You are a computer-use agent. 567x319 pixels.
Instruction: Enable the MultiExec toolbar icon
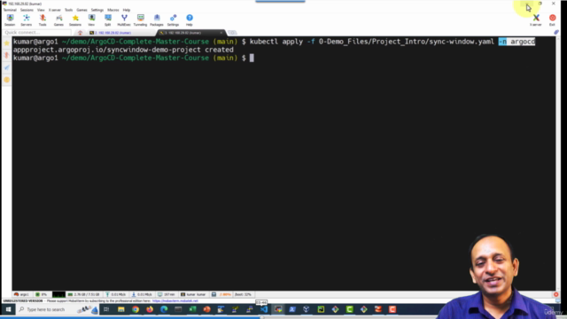(x=124, y=19)
